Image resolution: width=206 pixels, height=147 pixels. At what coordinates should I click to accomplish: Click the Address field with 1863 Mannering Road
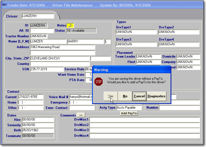coord(63,47)
